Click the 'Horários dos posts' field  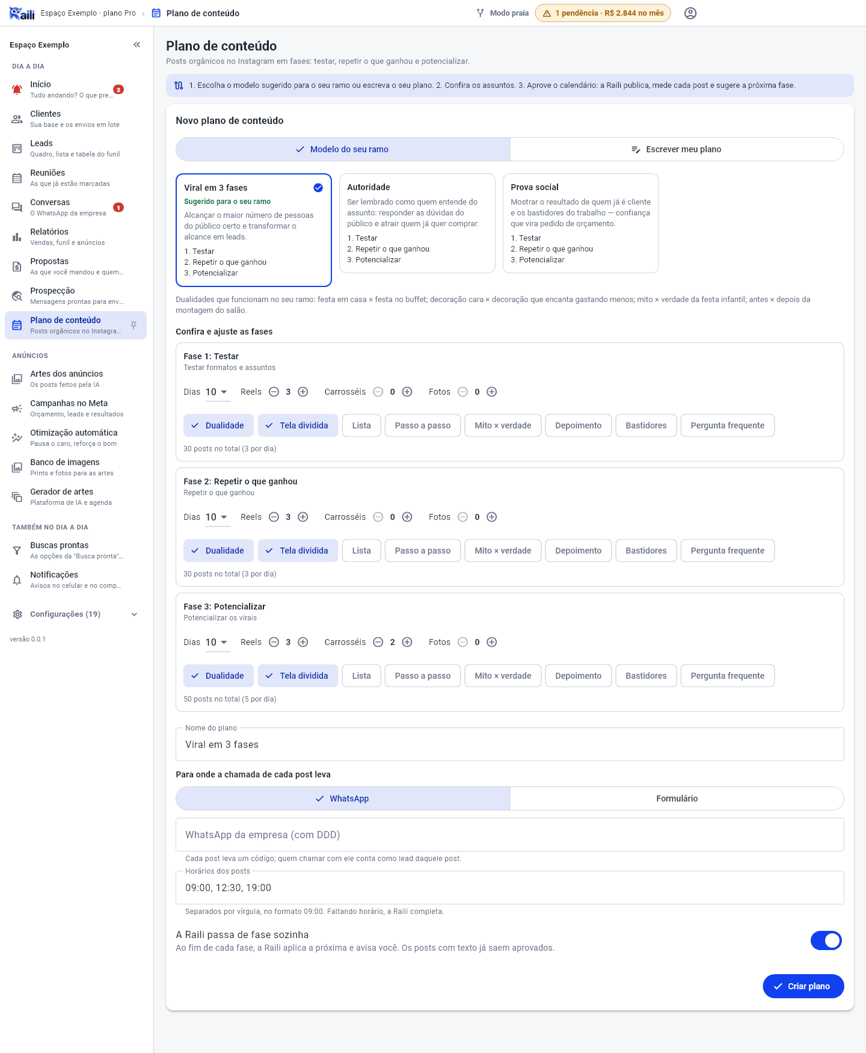click(510, 888)
